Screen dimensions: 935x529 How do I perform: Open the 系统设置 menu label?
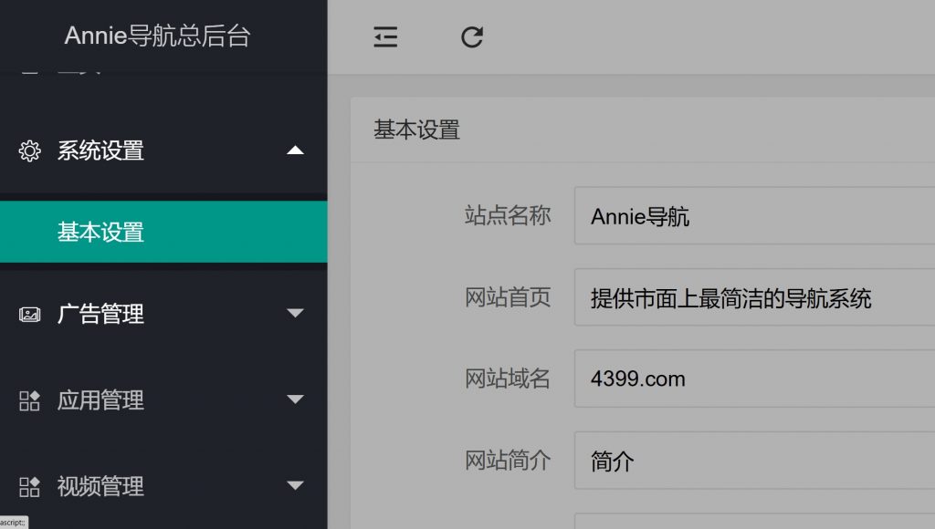click(x=100, y=150)
